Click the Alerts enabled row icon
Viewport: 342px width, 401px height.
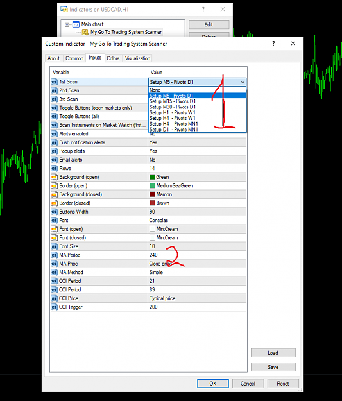click(54, 133)
